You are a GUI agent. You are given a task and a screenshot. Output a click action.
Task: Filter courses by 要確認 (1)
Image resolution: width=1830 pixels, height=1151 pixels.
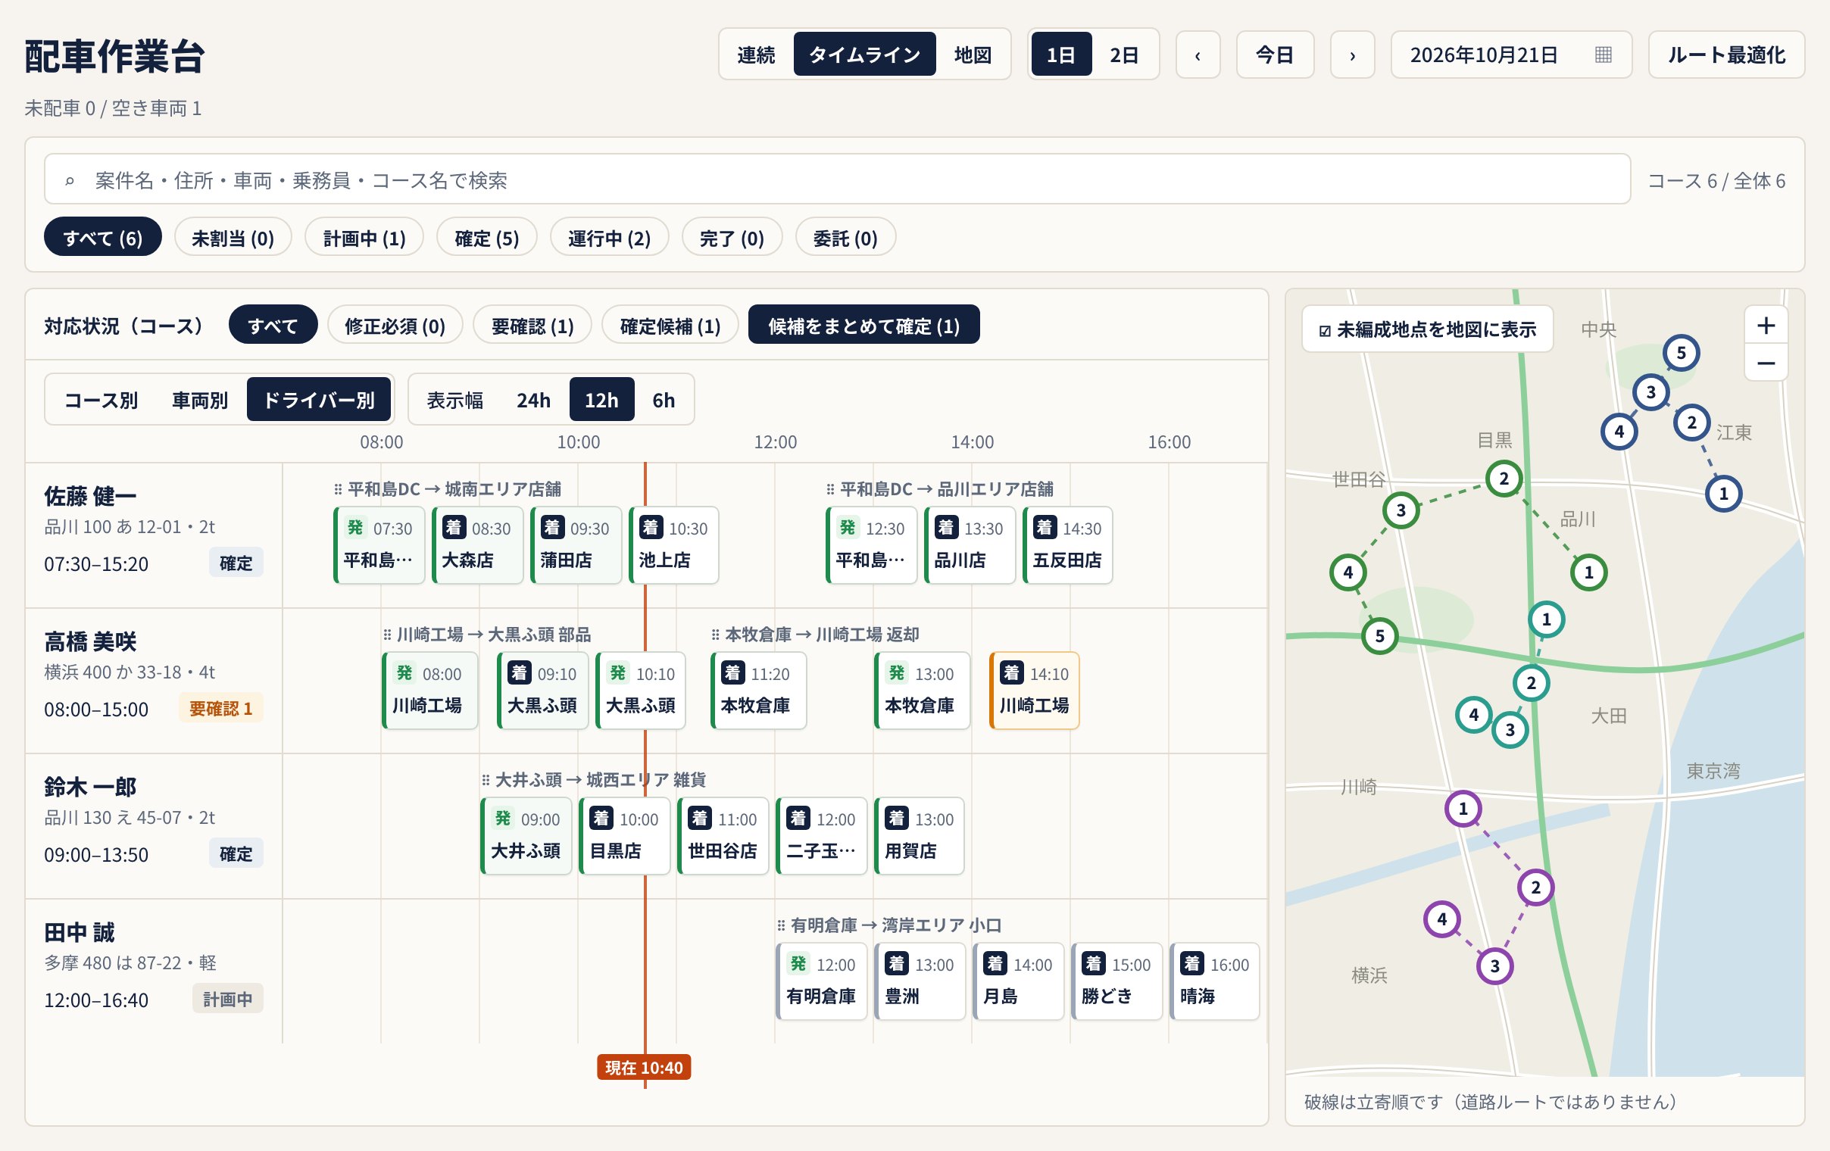click(x=532, y=325)
